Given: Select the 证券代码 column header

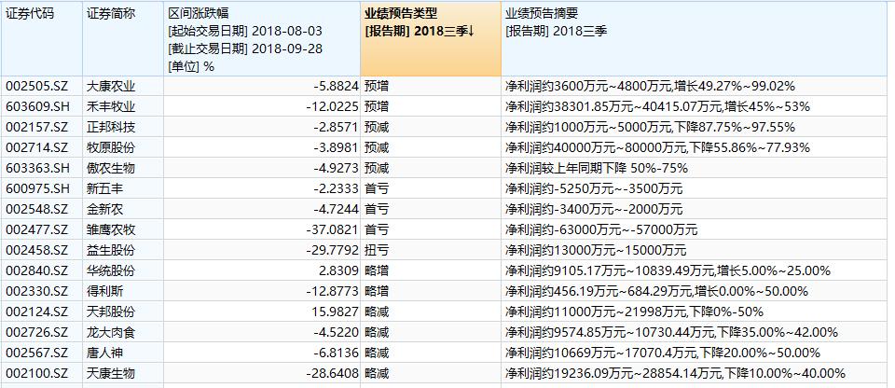Looking at the screenshot, I should pyautogui.click(x=42, y=39).
